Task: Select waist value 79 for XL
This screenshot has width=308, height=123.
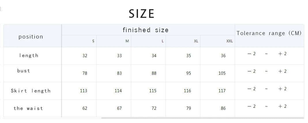Action: [x=189, y=108]
